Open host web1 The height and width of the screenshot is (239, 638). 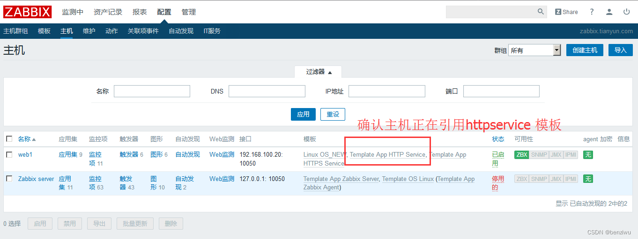(x=25, y=154)
